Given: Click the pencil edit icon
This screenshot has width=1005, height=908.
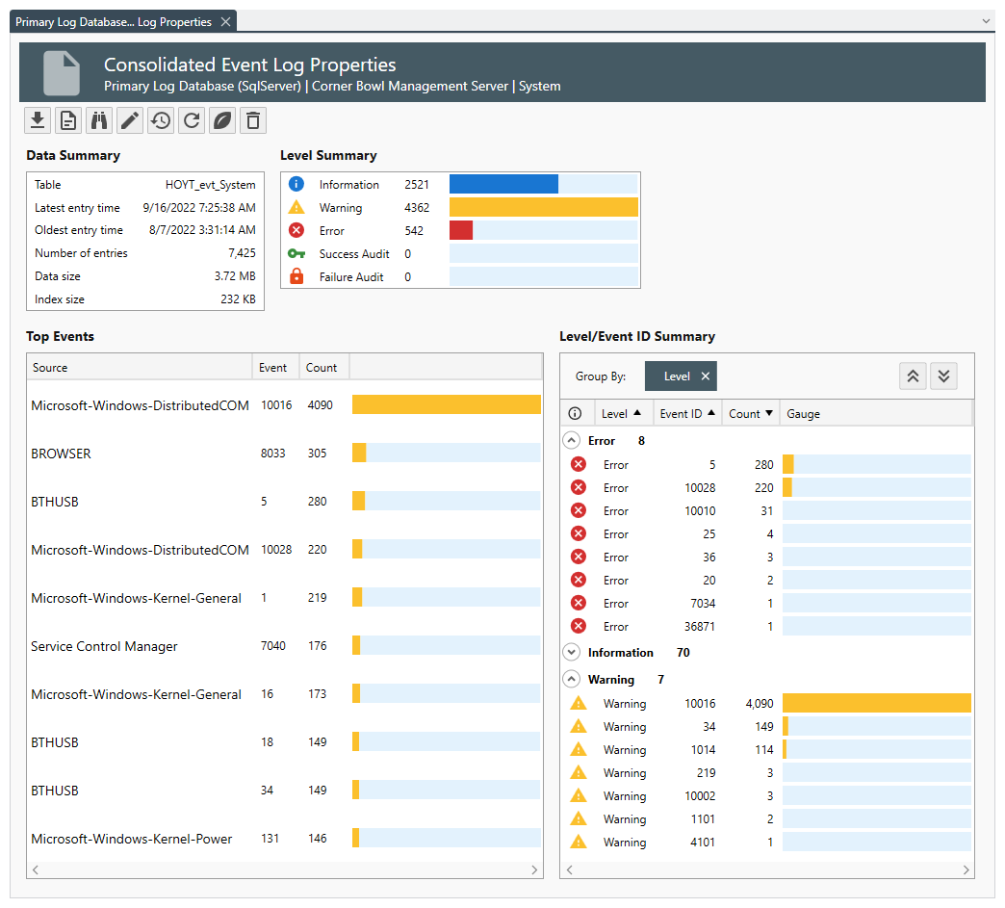Looking at the screenshot, I should tap(129, 120).
